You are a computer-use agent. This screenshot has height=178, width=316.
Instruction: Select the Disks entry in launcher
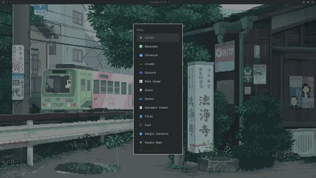pos(158,90)
